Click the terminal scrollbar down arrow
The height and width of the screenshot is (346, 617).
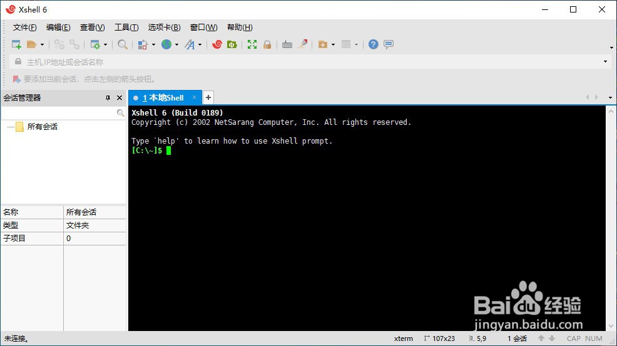click(611, 326)
